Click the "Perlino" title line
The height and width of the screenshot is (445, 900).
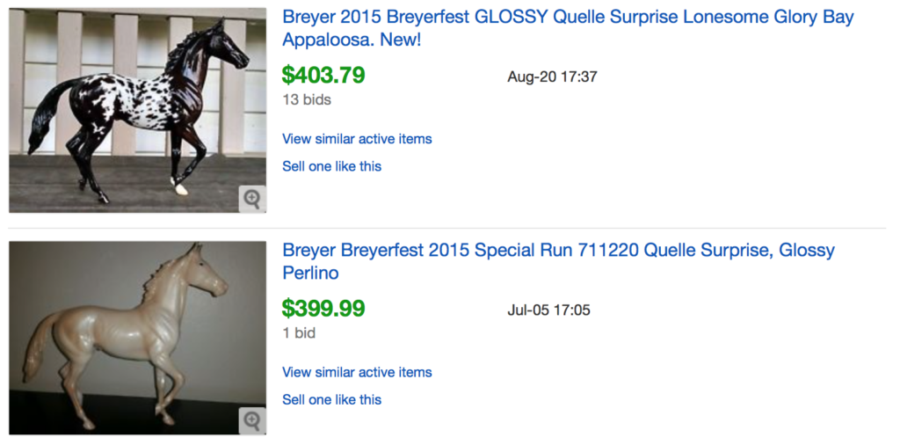click(310, 274)
